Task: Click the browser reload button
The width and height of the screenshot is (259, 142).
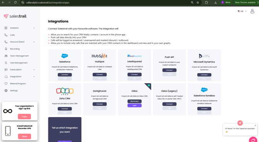Action: coord(15,2)
